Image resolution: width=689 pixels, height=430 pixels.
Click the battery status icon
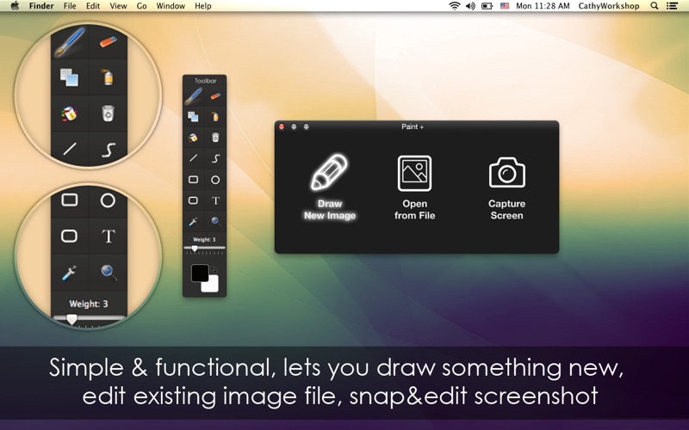click(x=487, y=6)
